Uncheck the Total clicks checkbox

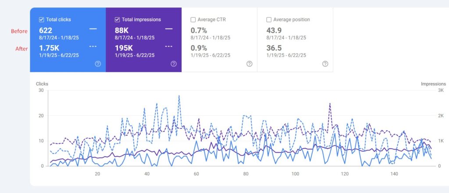[x=41, y=20]
